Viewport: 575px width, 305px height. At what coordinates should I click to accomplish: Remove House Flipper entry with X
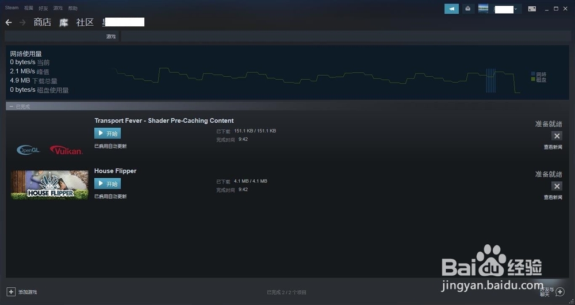[x=557, y=186]
